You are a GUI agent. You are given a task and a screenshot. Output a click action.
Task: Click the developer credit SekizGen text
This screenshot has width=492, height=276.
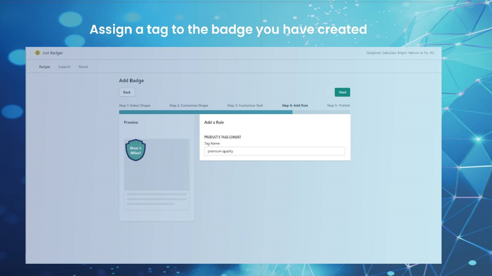(x=400, y=53)
